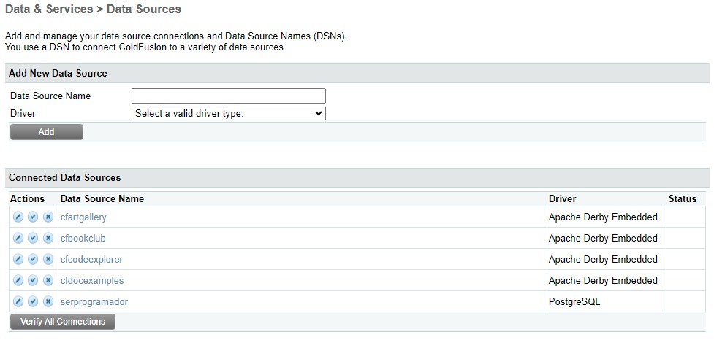Delete the cfcodeexplorer data source
Viewport: 714px width, 340px height.
click(x=48, y=260)
